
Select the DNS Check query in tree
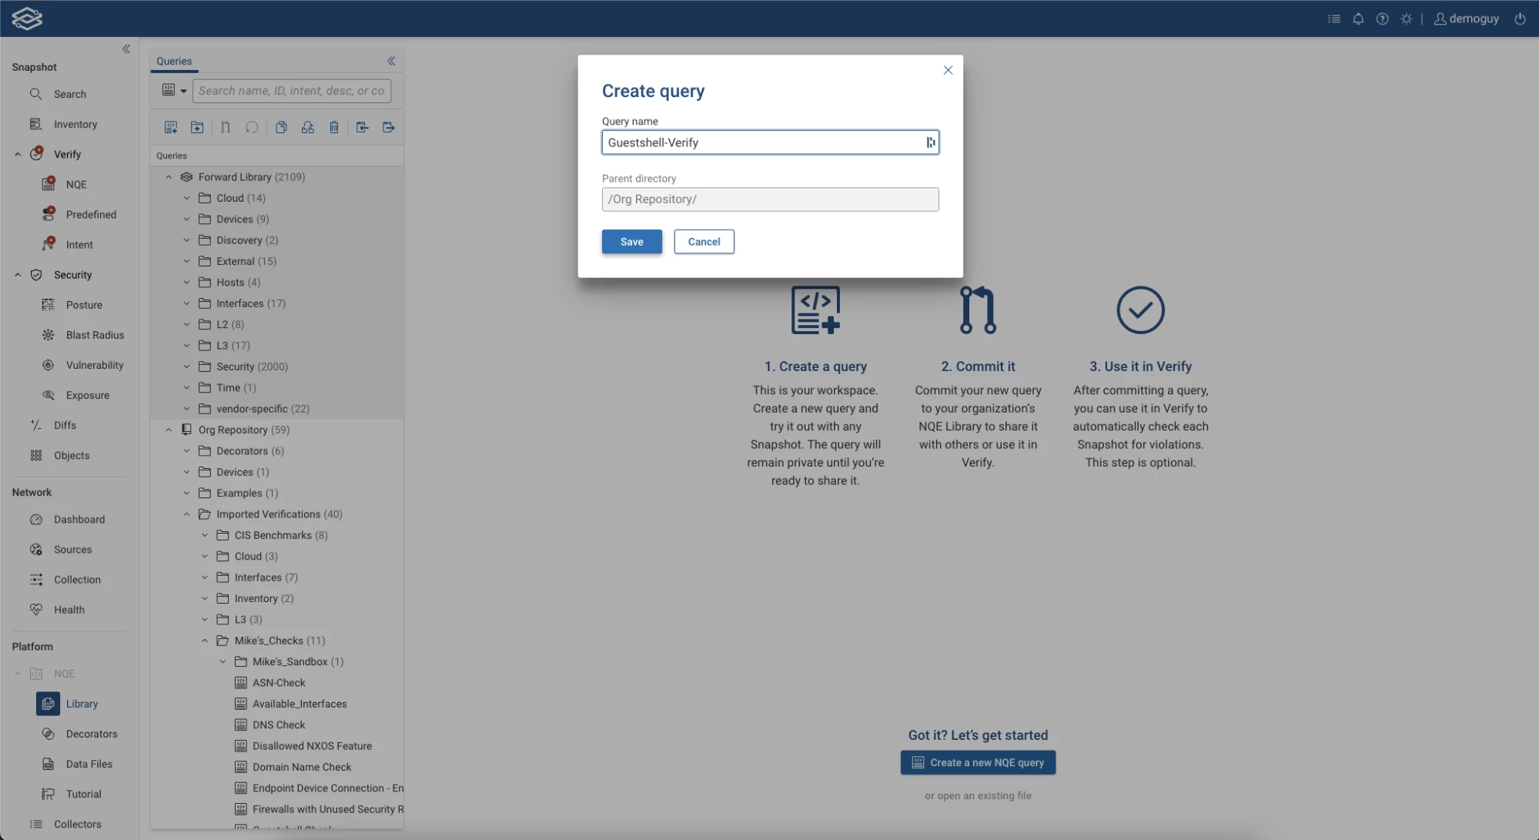click(x=279, y=725)
